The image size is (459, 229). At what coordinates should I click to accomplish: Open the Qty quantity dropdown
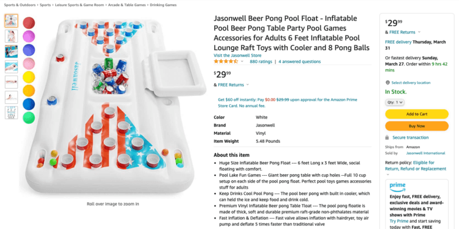point(395,103)
